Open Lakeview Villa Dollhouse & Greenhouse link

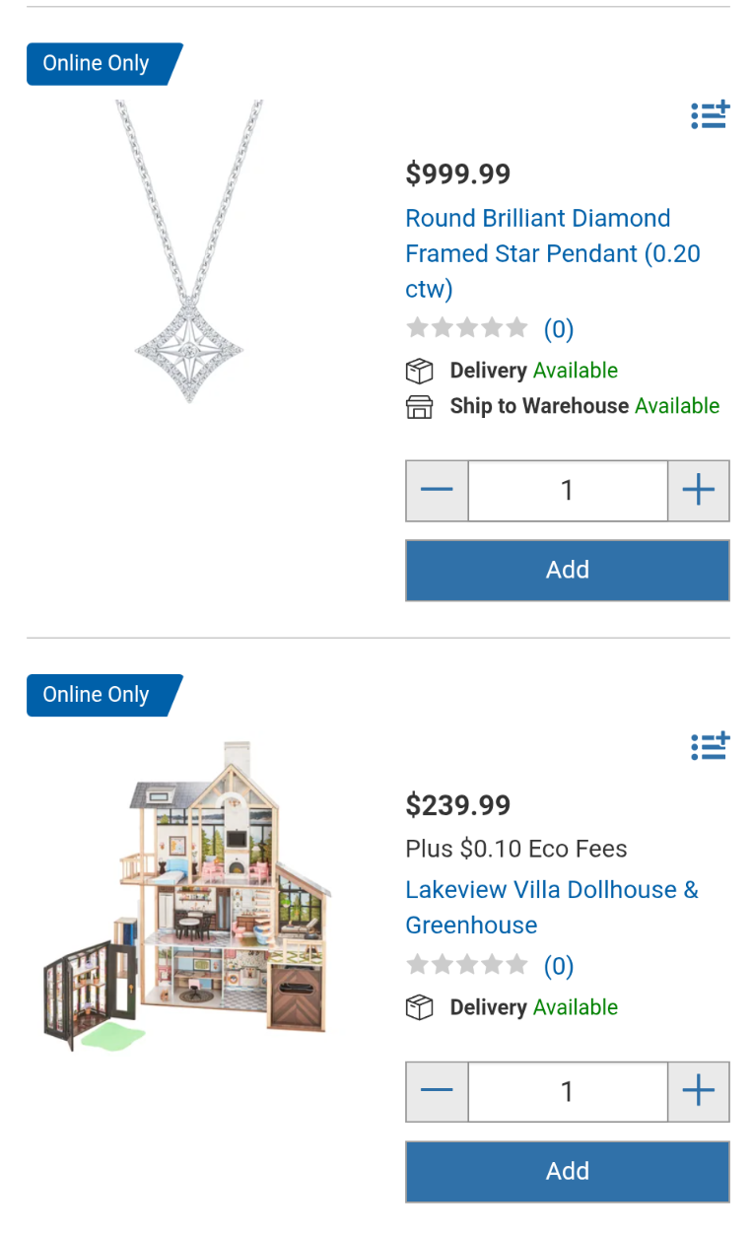552,907
